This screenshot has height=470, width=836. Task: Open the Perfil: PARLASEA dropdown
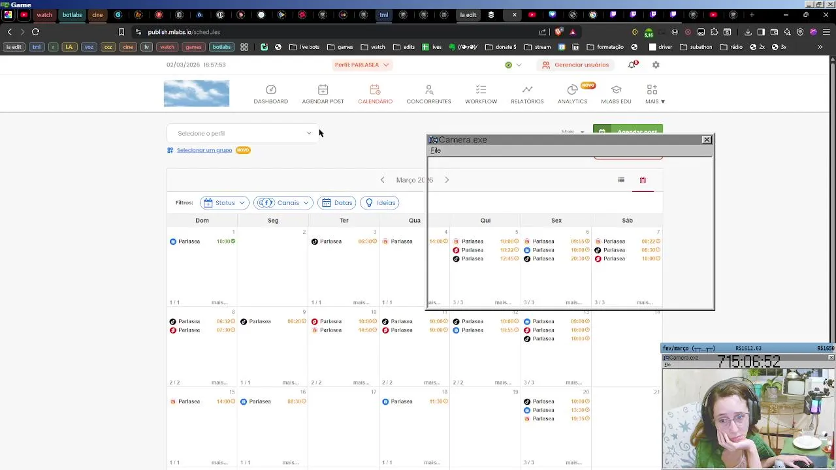[x=362, y=65]
